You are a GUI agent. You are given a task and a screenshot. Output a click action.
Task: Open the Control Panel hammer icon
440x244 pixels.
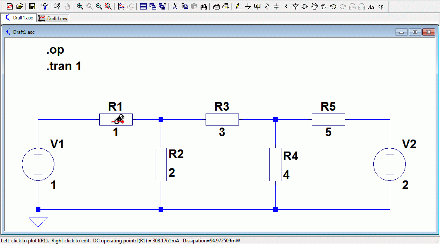coord(44,6)
